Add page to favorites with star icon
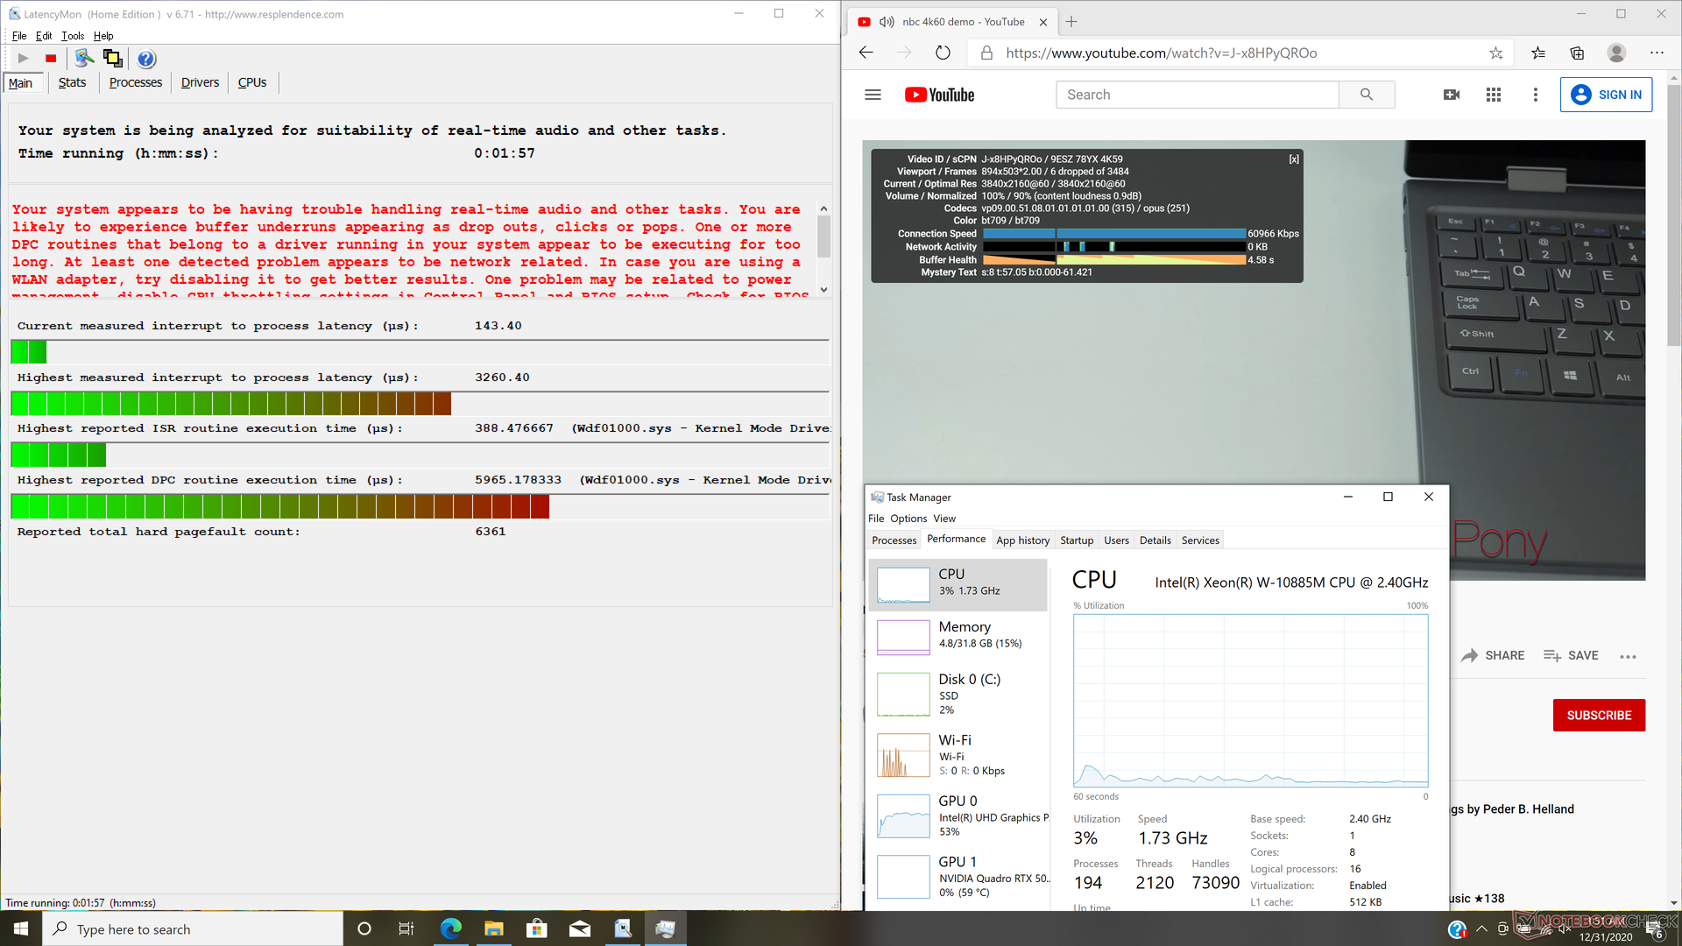Screen dimensions: 1682x946 [1496, 53]
